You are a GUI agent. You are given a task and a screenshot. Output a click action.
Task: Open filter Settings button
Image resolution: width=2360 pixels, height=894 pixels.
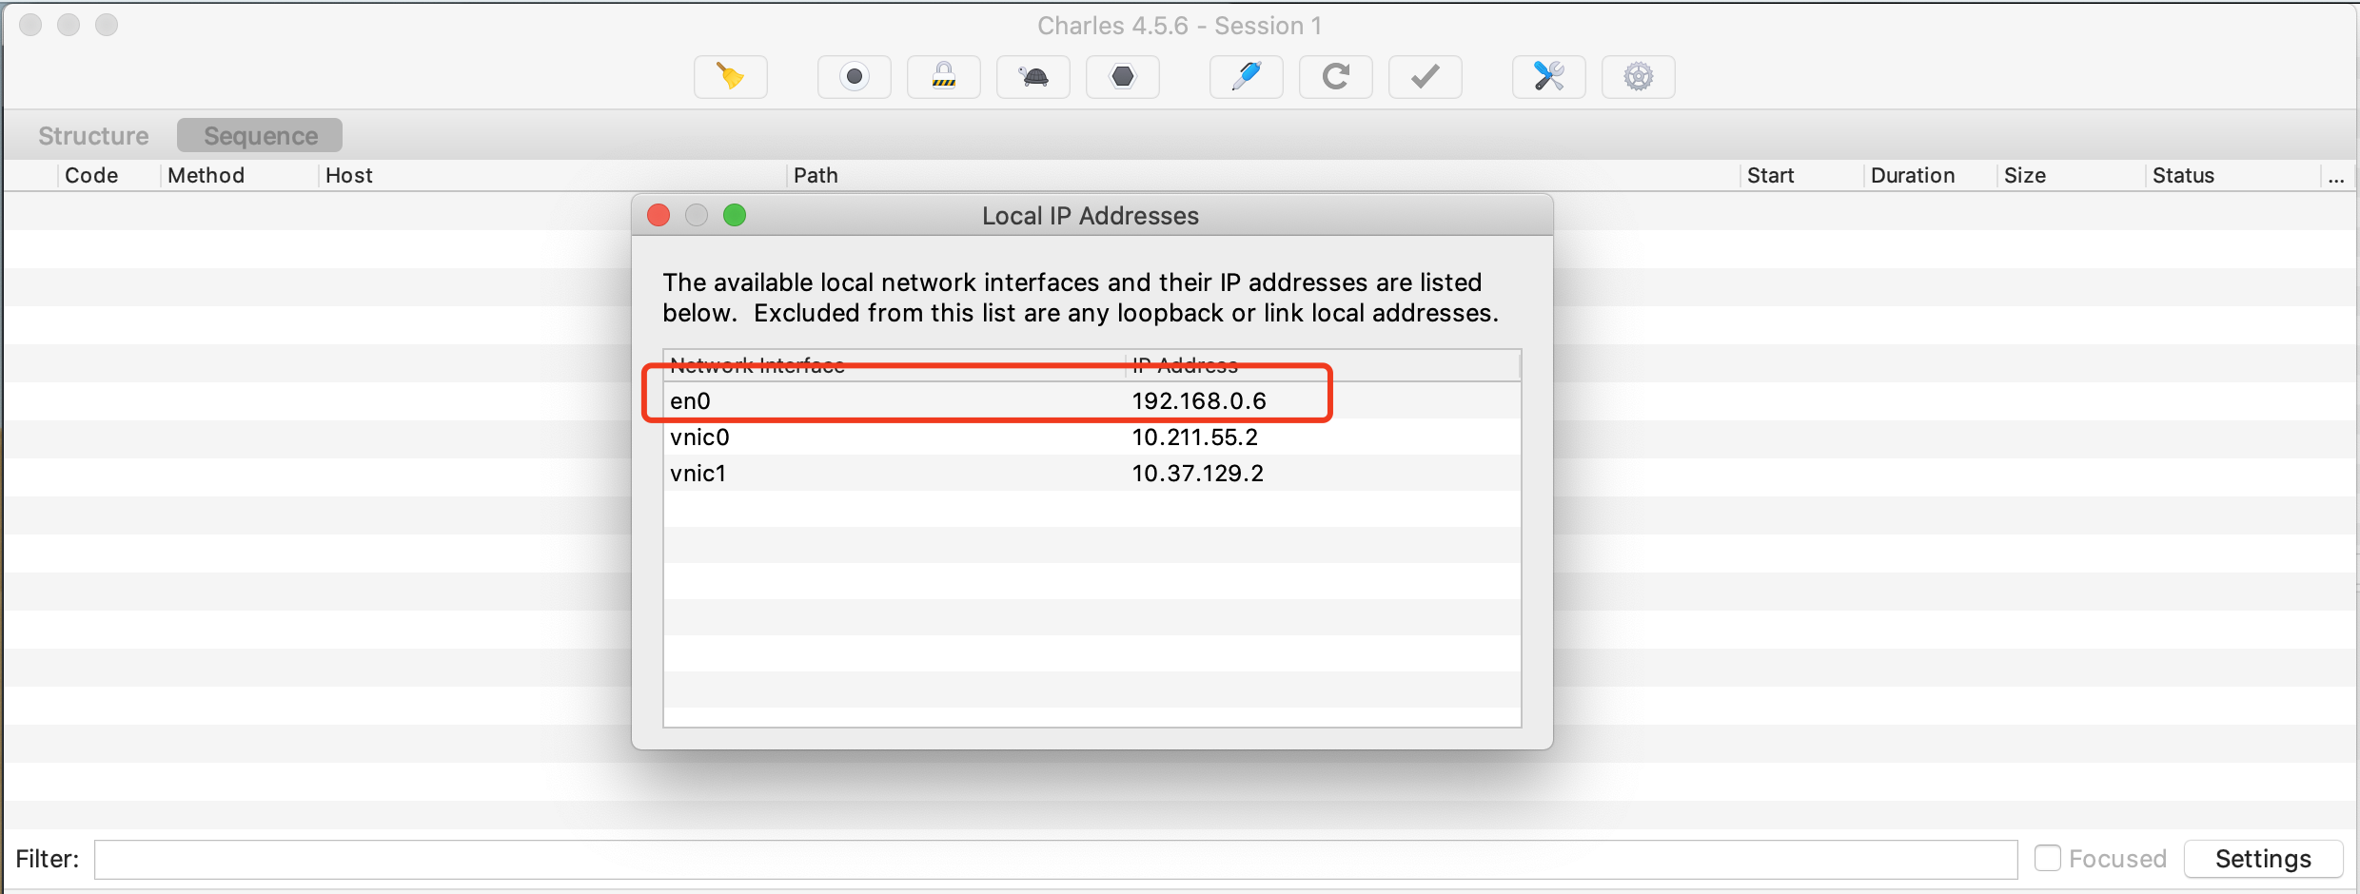click(2263, 859)
